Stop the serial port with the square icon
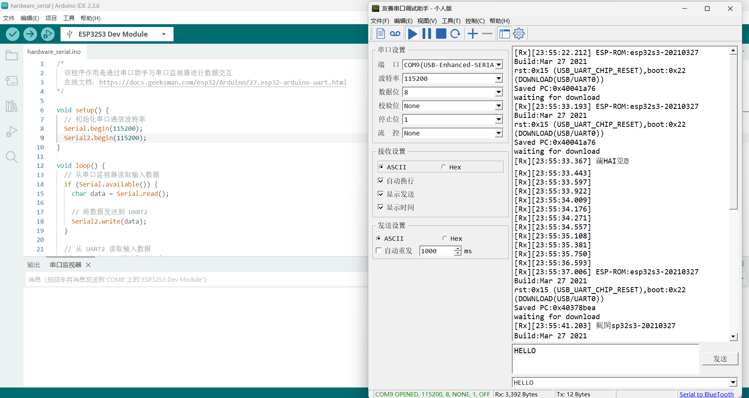This screenshot has height=398, width=749. (441, 34)
